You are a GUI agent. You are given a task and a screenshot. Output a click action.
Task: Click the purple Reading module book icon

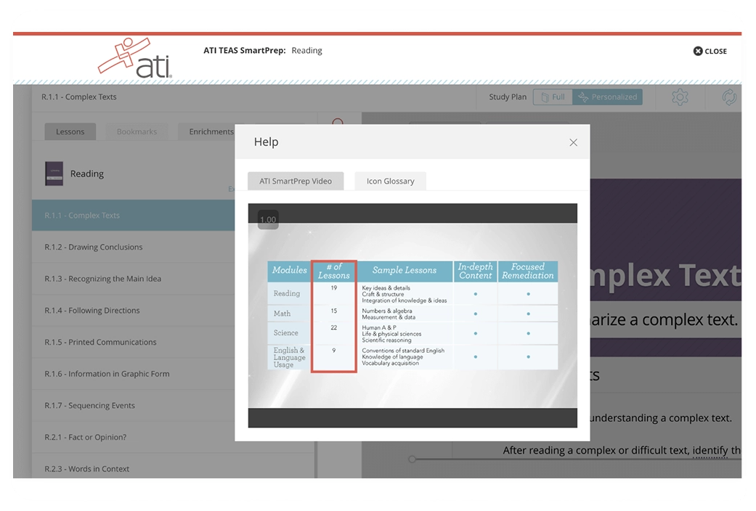[52, 173]
